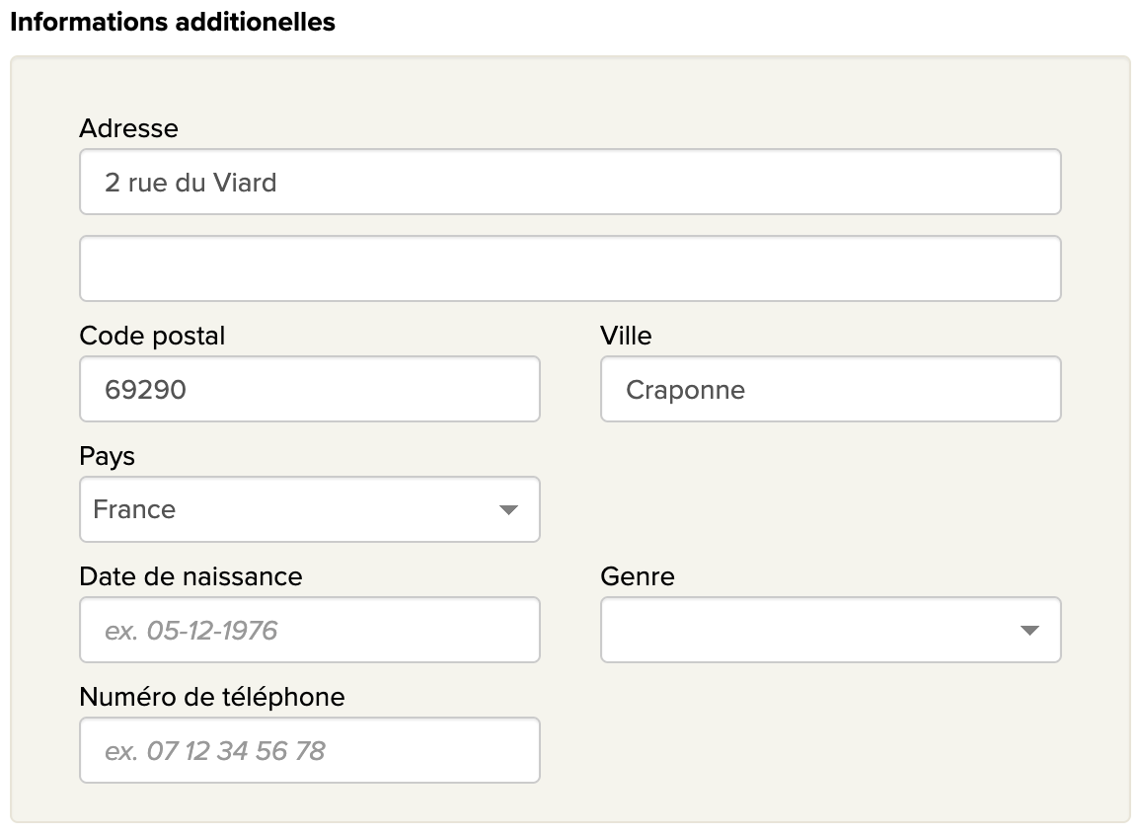Click the arrow icon in Genre dropdown
Screen dimensions: 1141x835
click(x=1029, y=631)
